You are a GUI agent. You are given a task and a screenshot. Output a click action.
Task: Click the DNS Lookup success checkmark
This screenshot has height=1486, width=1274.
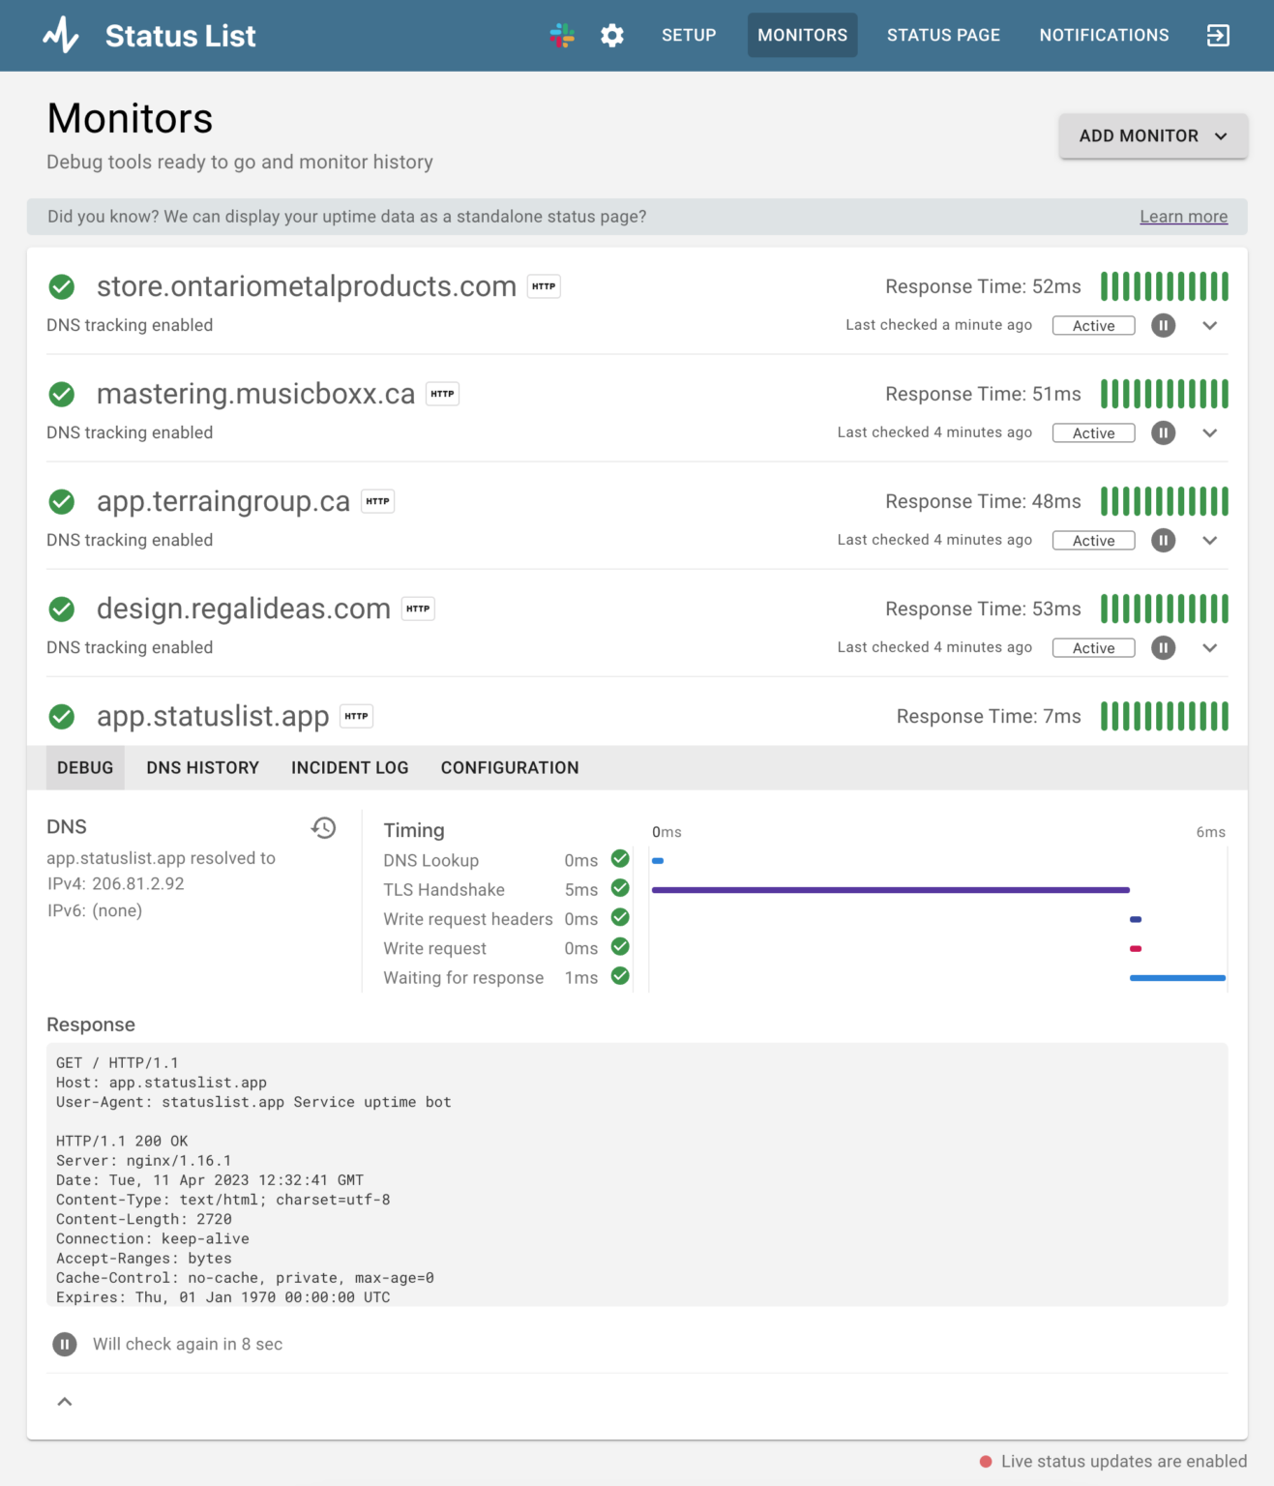click(621, 859)
